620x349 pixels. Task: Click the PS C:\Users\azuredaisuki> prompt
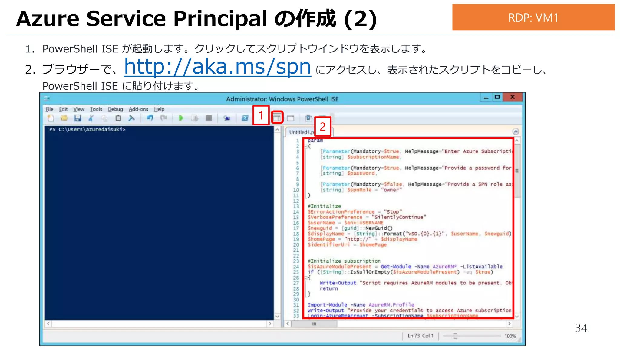click(x=87, y=129)
